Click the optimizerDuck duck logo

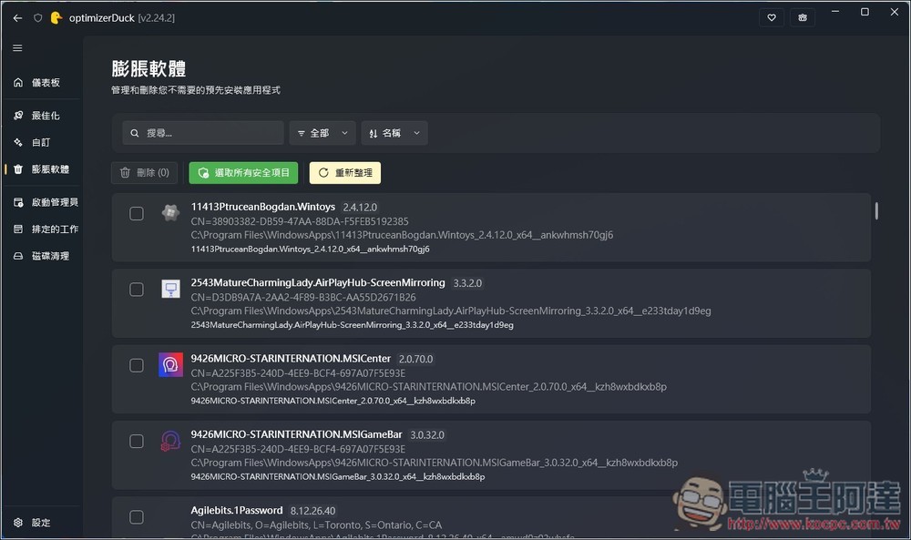(56, 18)
